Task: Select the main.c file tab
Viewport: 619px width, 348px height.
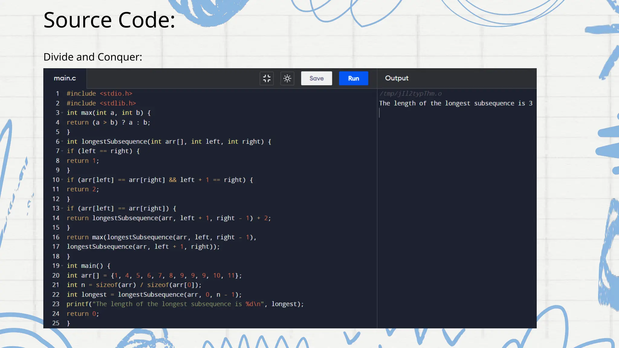Action: pyautogui.click(x=65, y=78)
